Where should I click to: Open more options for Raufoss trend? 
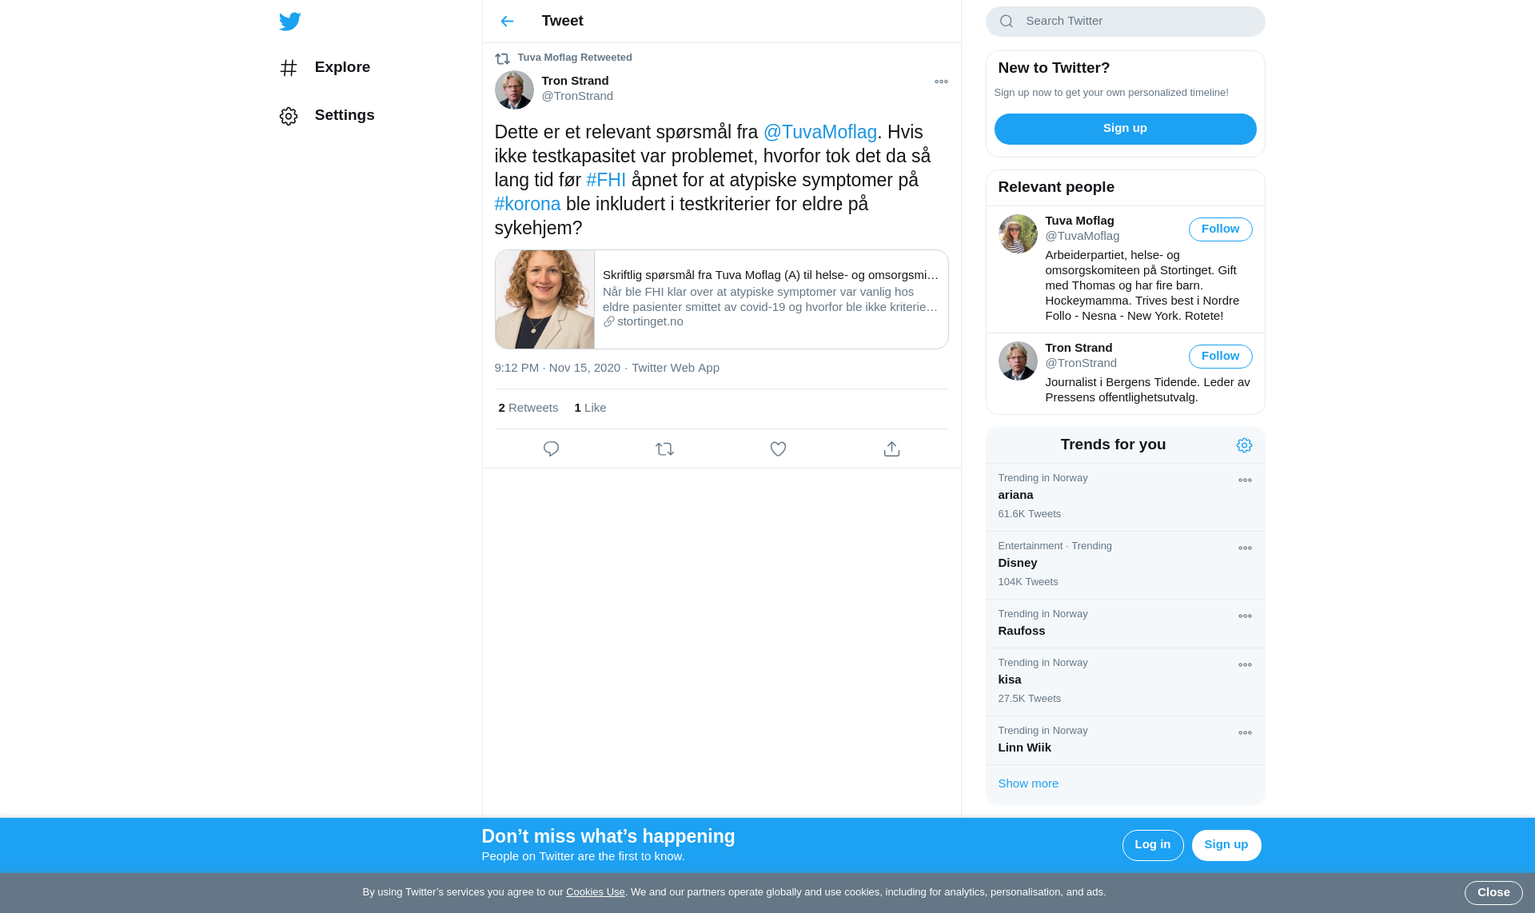pos(1245,616)
